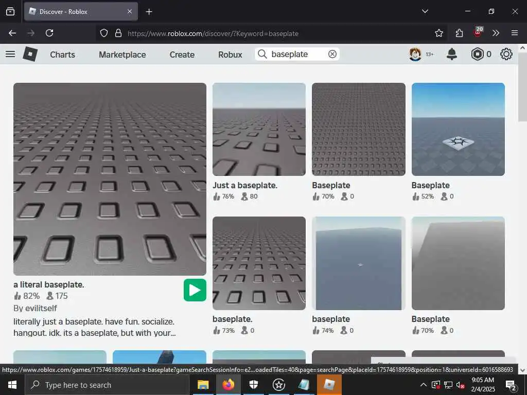Open the Windows Start menu
The width and height of the screenshot is (527, 395).
coord(12,385)
